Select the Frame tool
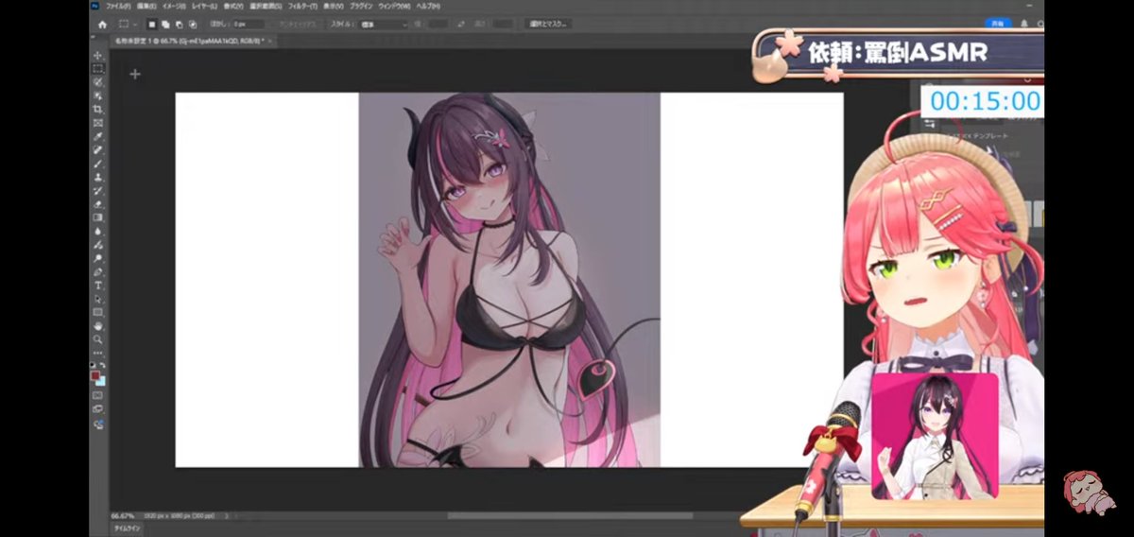1134x537 pixels. point(98,122)
